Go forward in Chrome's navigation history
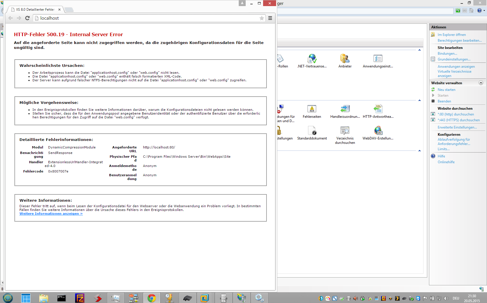The width and height of the screenshot is (487, 303). click(19, 18)
